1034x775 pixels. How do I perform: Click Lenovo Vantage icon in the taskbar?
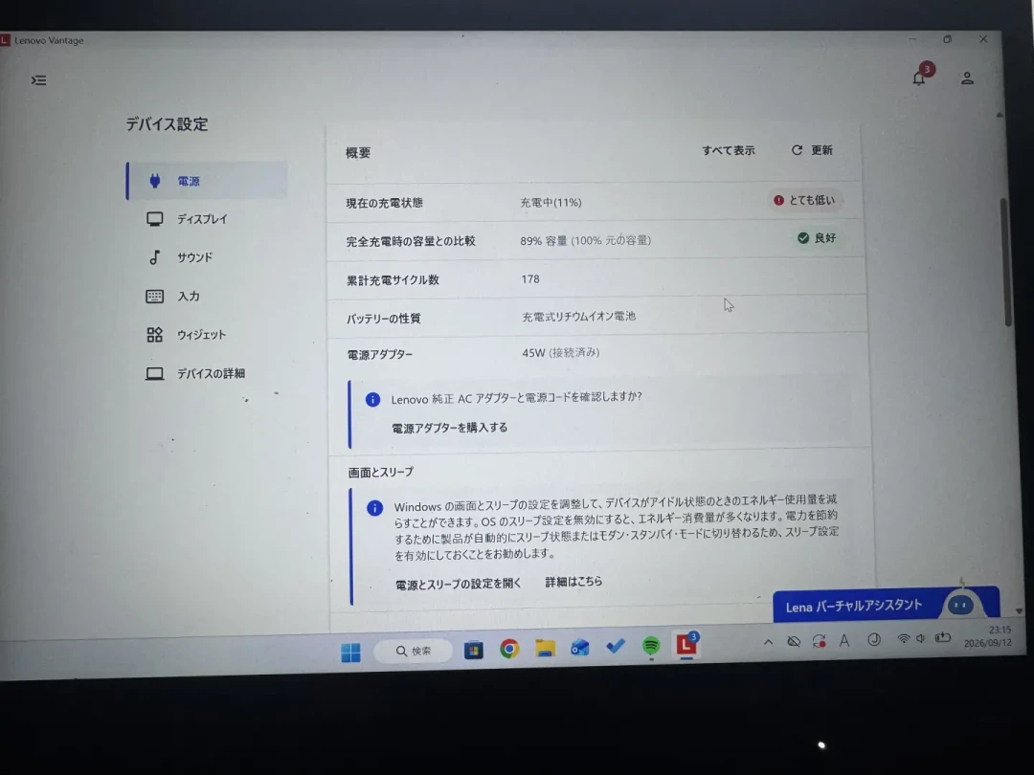pyautogui.click(x=686, y=644)
